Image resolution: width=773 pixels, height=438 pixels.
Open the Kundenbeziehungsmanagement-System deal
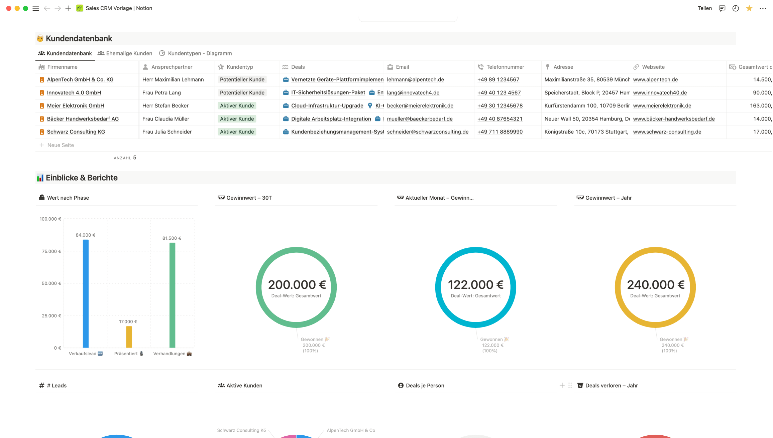coord(333,132)
